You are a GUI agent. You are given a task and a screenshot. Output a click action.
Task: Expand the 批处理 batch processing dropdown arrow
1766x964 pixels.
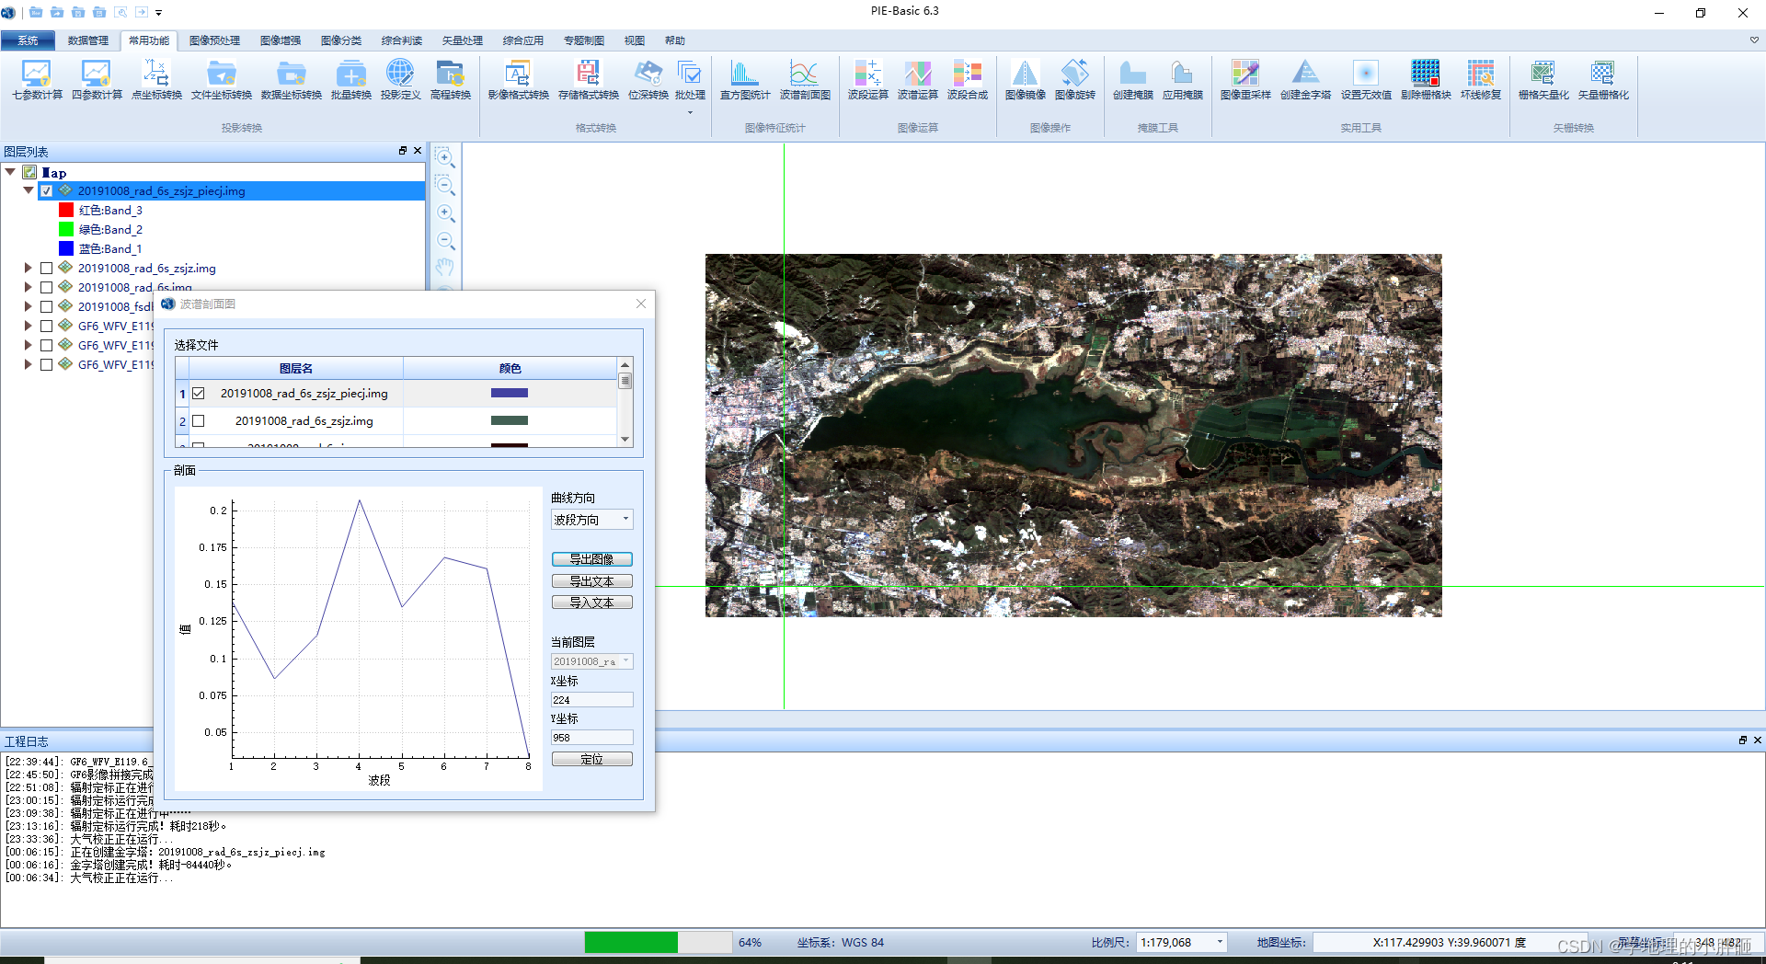tap(690, 113)
